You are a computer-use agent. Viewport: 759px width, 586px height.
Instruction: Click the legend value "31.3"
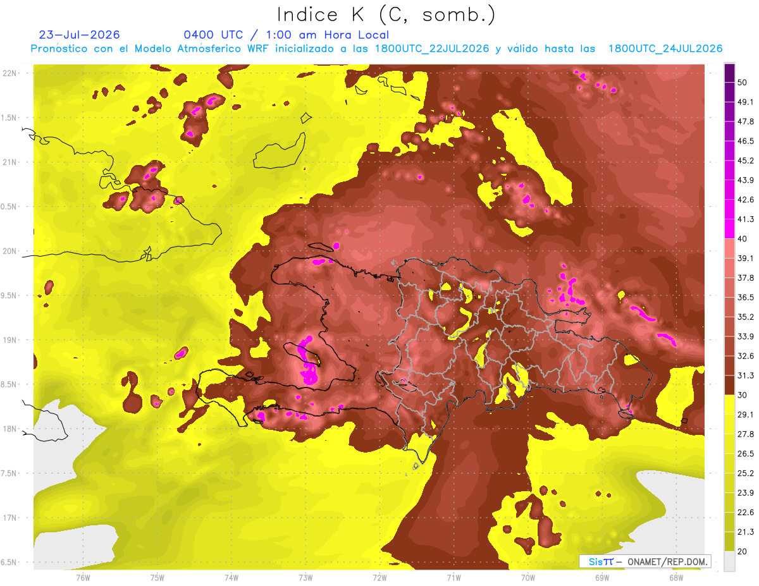[745, 375]
